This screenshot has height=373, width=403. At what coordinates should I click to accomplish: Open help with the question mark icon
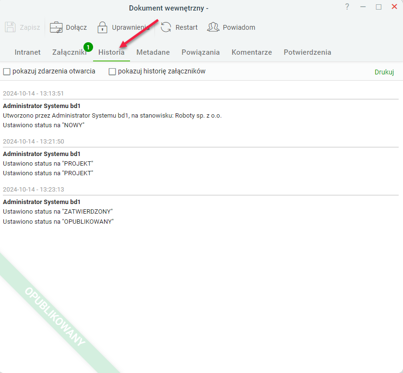coord(347,7)
